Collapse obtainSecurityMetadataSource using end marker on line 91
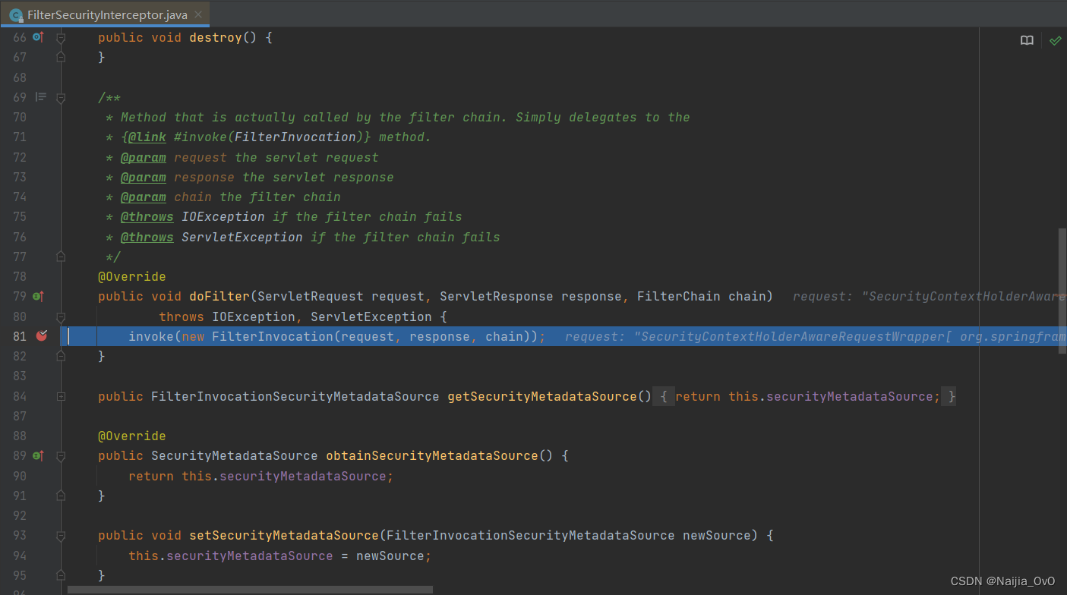The height and width of the screenshot is (595, 1067). click(61, 496)
